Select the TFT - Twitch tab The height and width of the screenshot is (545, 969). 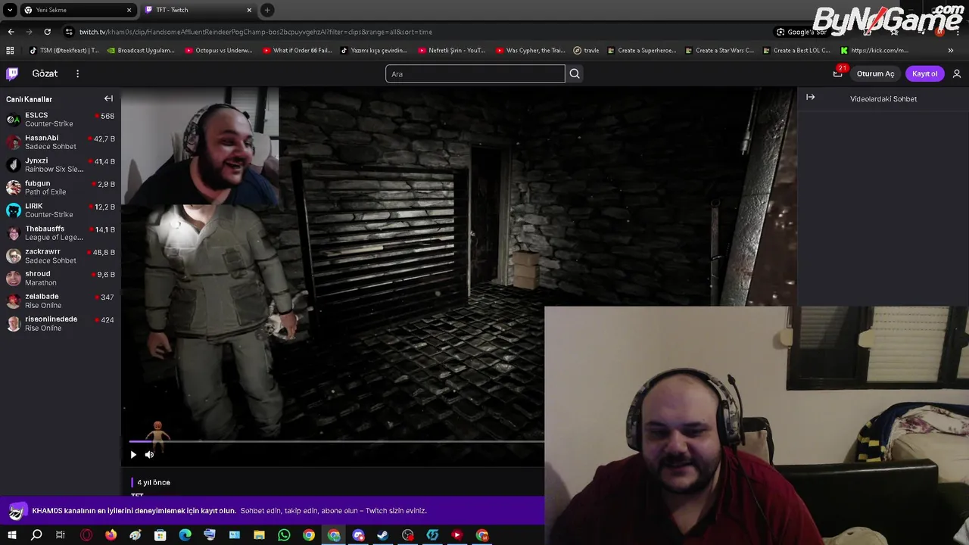point(197,10)
